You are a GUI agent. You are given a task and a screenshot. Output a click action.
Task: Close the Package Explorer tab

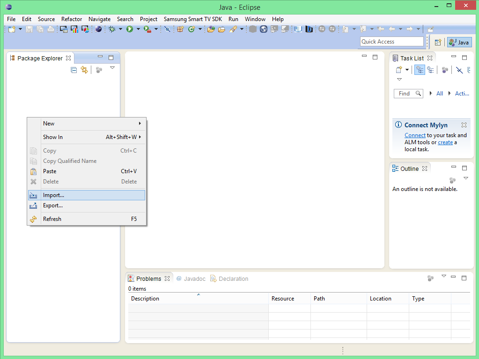[68, 58]
